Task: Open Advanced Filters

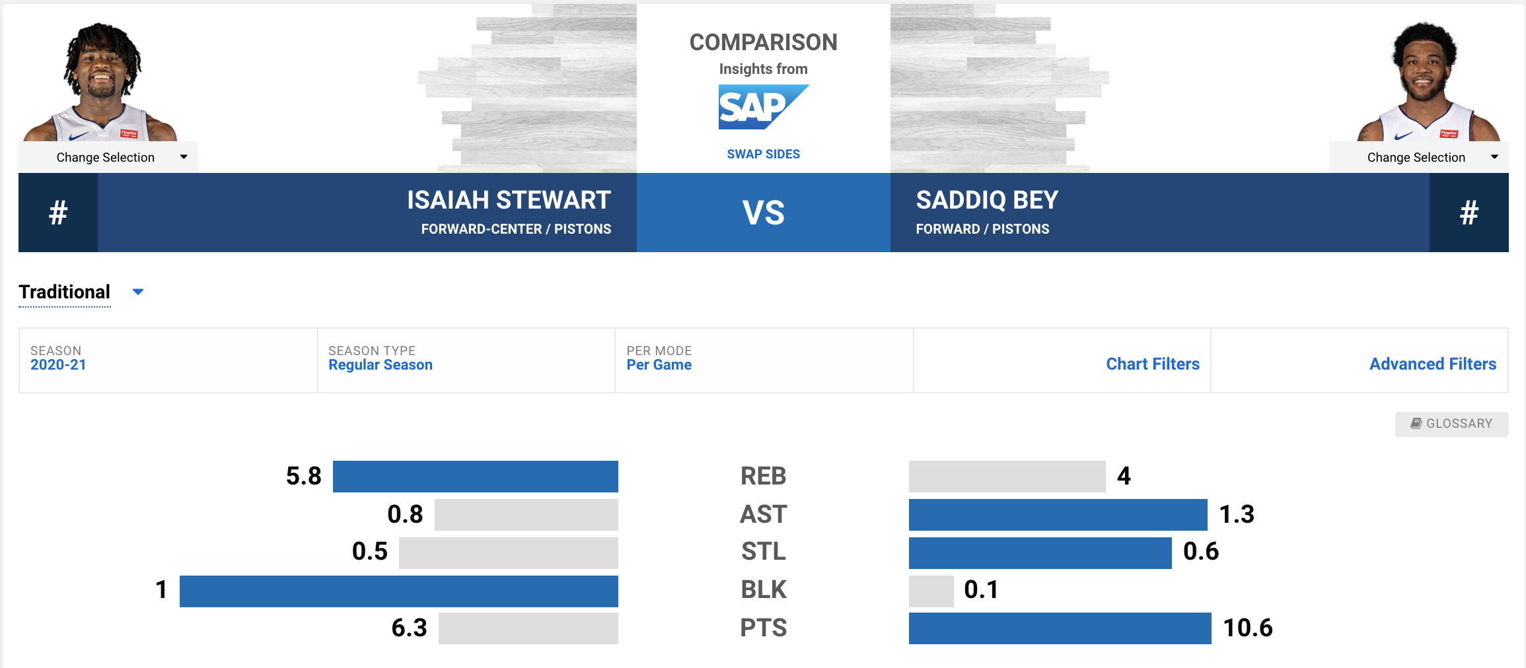Action: coord(1432,364)
